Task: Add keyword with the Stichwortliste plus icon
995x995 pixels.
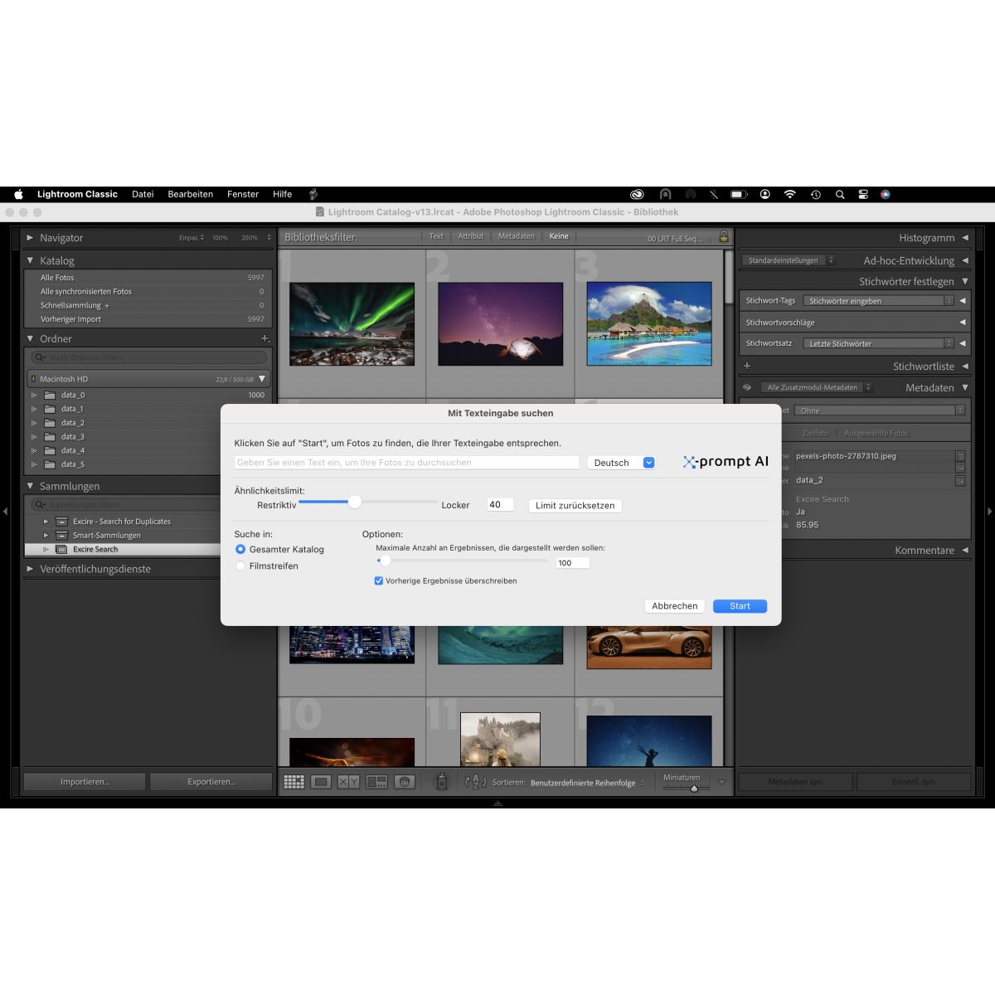Action: (x=747, y=366)
